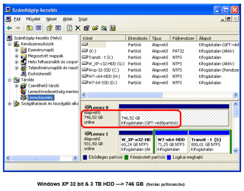Click the toolbar icon right of Help

click(59, 28)
